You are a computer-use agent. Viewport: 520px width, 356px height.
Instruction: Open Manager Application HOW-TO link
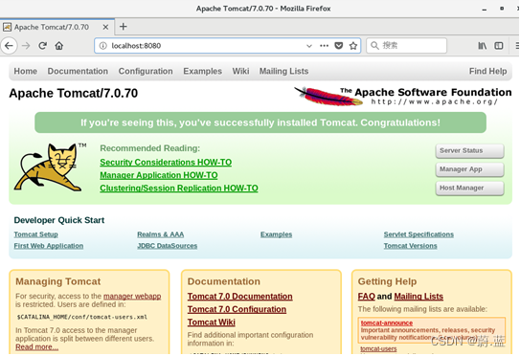(x=159, y=175)
